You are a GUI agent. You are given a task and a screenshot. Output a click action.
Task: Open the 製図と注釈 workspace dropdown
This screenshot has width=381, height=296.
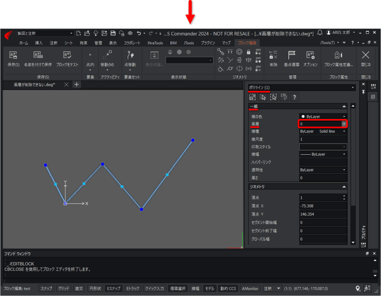coord(45,33)
